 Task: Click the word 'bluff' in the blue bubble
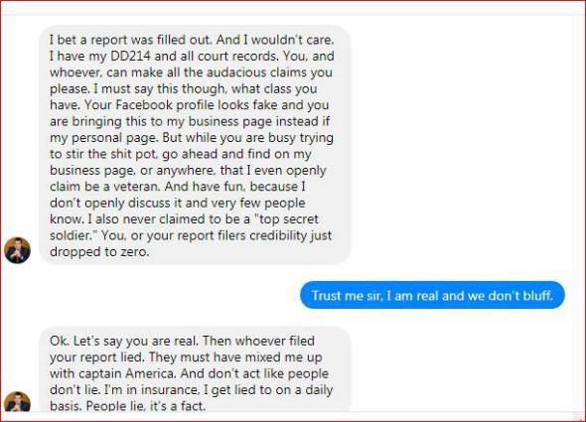tap(537, 296)
